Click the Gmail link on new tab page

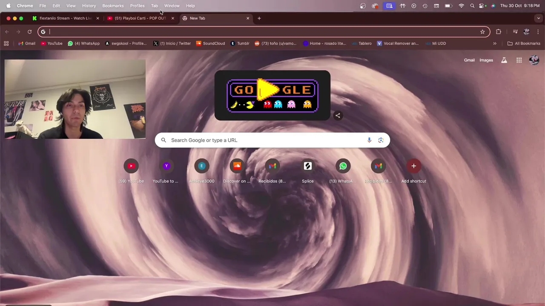tap(469, 60)
